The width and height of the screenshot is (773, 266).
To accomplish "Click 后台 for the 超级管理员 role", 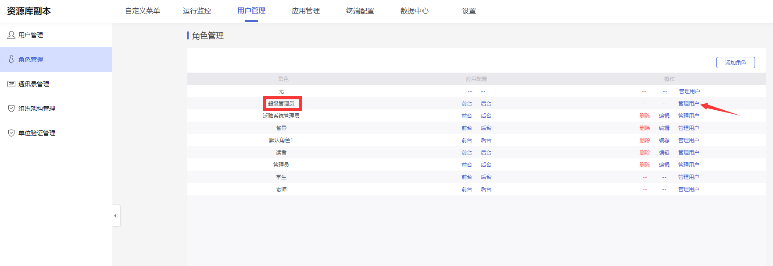I will pyautogui.click(x=486, y=104).
